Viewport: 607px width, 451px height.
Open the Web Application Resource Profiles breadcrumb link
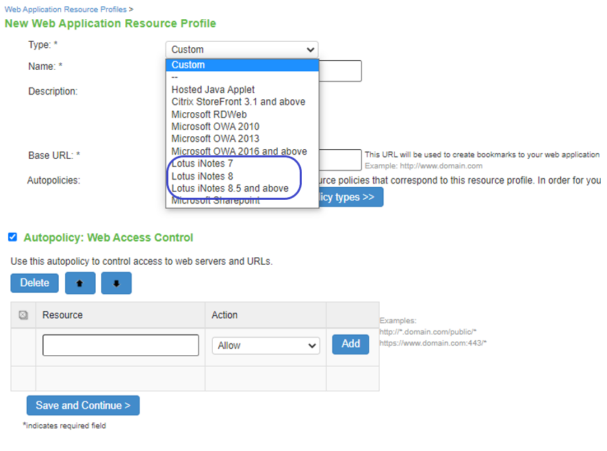[66, 9]
